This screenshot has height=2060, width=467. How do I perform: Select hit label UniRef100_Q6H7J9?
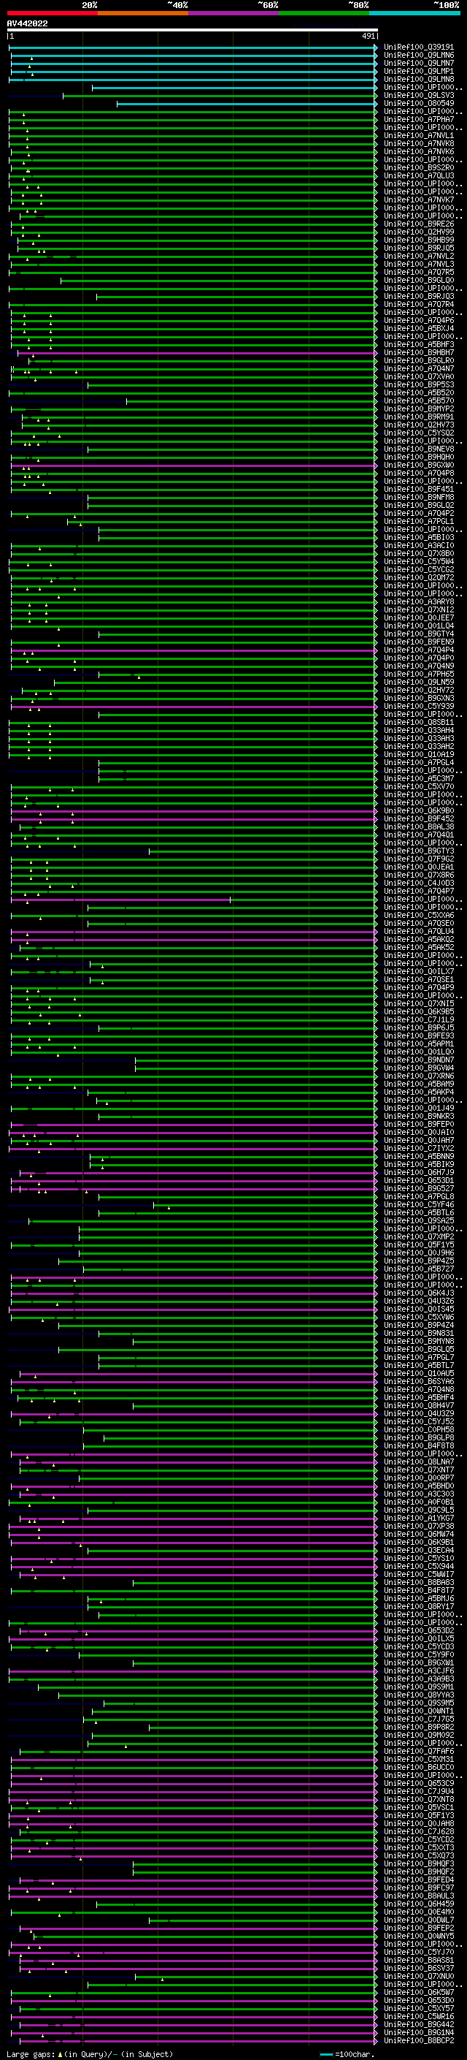pyautogui.click(x=419, y=1172)
